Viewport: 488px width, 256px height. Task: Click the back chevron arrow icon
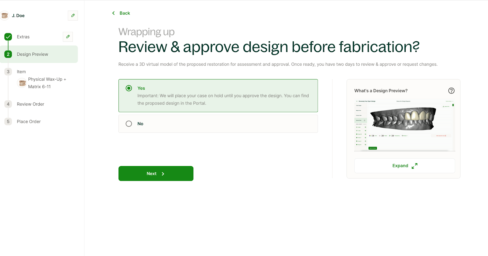113,13
